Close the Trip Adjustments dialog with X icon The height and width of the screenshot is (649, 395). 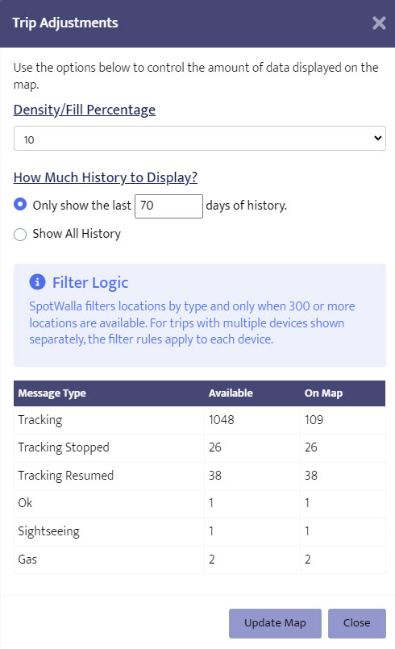(x=379, y=23)
